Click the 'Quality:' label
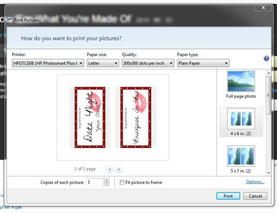Screen dimensions: 277x213 pyautogui.click(x=129, y=54)
